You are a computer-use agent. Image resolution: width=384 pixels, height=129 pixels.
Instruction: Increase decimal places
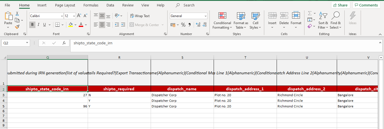click(198, 25)
